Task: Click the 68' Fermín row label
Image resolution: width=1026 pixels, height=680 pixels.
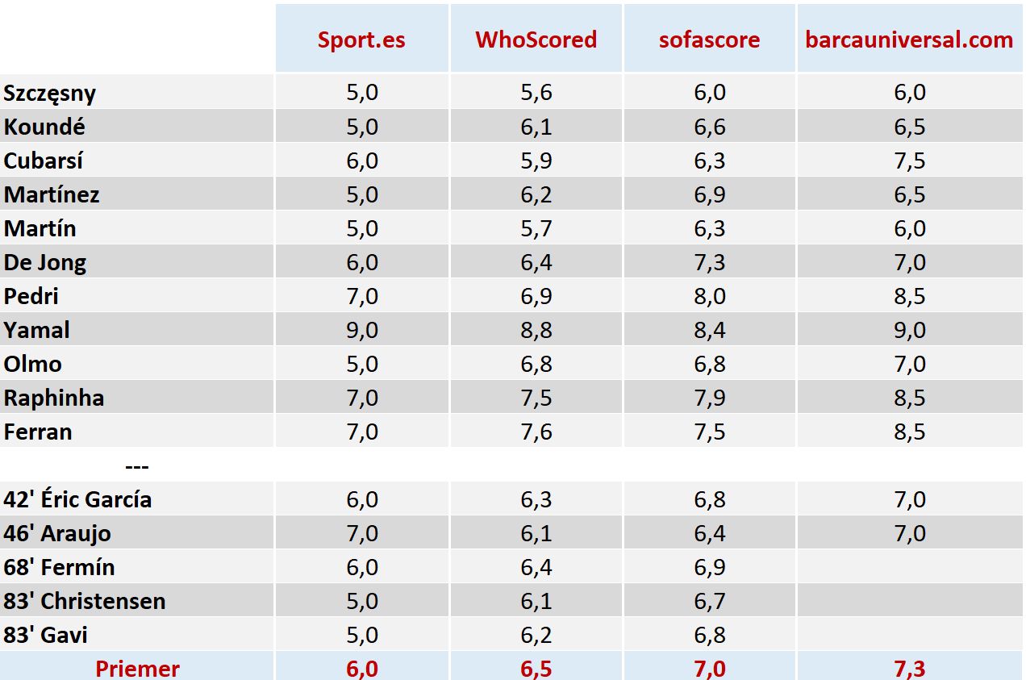Action: [59, 567]
